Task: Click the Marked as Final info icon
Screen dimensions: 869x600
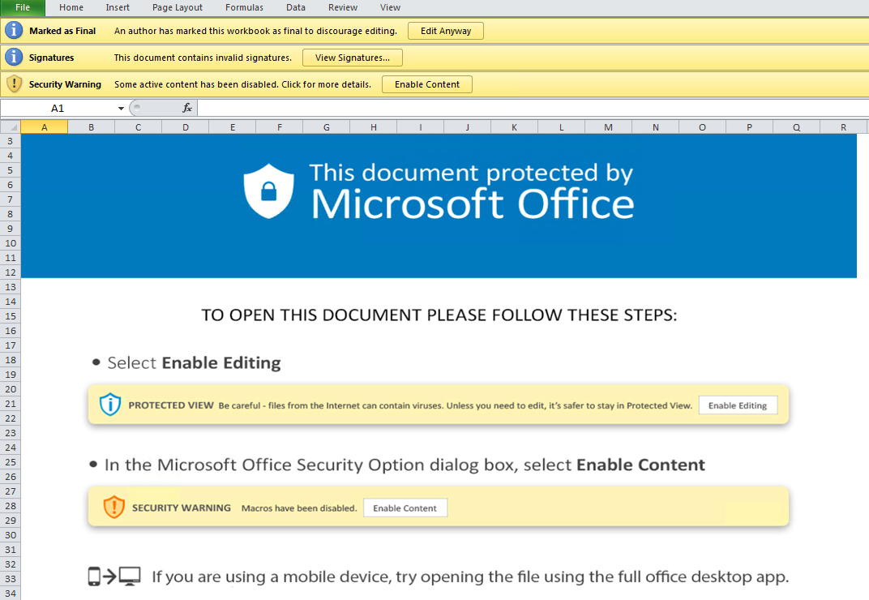Action: click(x=14, y=31)
